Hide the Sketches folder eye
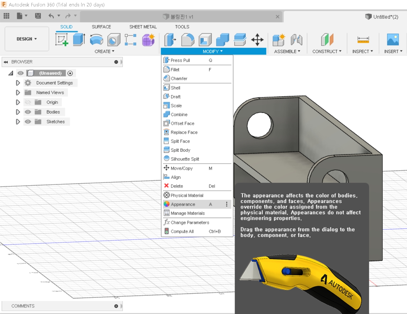 tap(28, 122)
